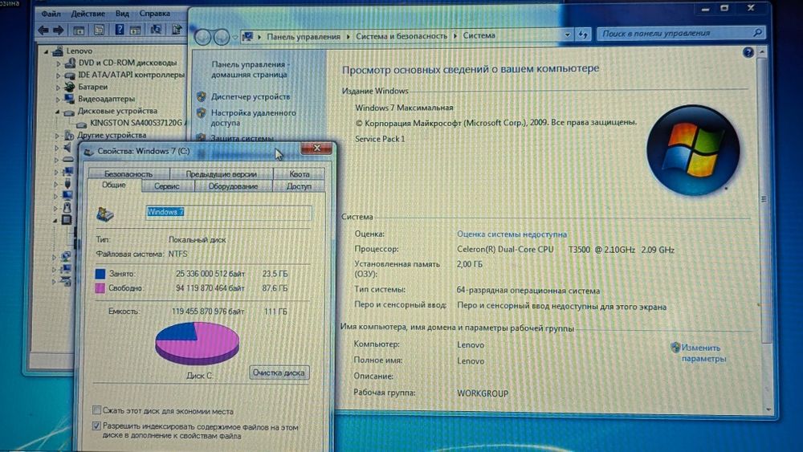Open the Действие menu
This screenshot has height=452, width=803.
[x=88, y=14]
